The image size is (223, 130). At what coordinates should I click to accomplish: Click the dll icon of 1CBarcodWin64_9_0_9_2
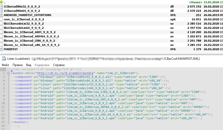[x=1, y=11]
